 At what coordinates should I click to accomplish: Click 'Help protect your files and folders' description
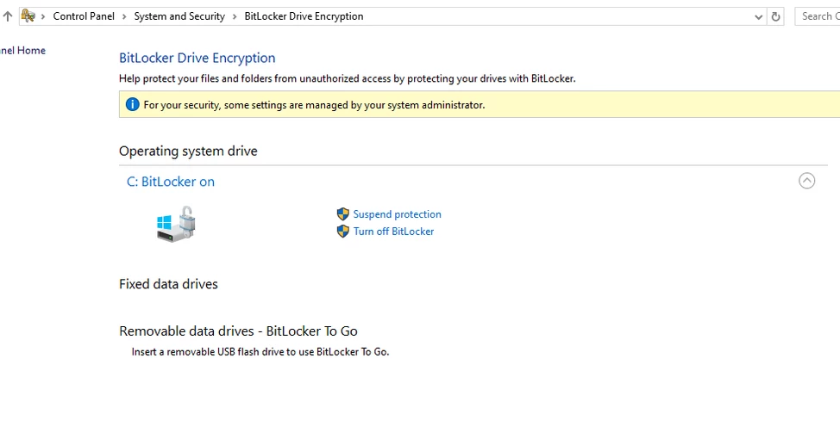click(x=348, y=78)
